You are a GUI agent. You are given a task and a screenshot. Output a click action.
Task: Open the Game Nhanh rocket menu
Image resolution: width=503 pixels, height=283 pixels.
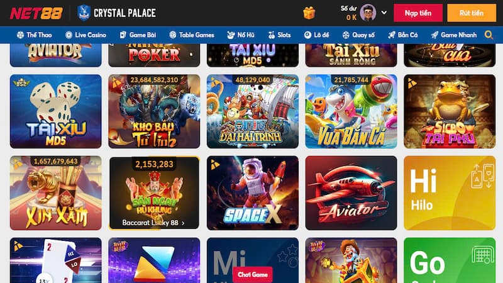[x=453, y=35]
